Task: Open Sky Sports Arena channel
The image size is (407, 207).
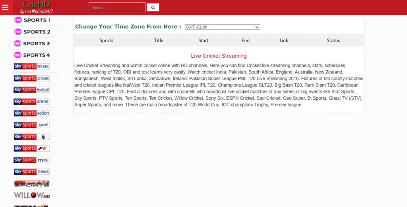Action: [x=32, y=101]
